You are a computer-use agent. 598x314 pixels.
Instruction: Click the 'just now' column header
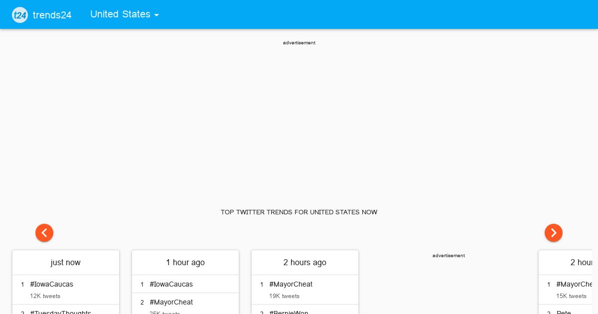coord(66,263)
